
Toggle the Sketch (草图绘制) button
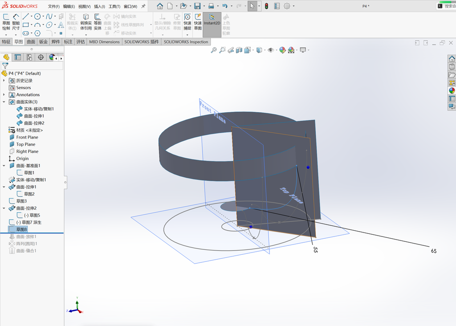click(6, 22)
